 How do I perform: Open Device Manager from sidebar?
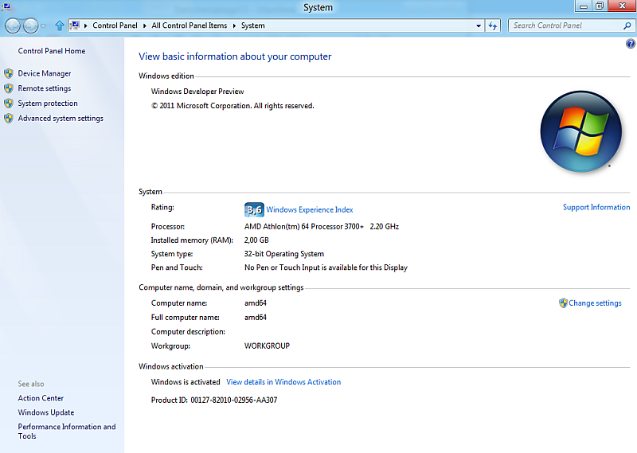(x=45, y=73)
